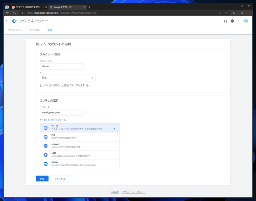Toggle read aloud icon in address bar

click(220, 13)
